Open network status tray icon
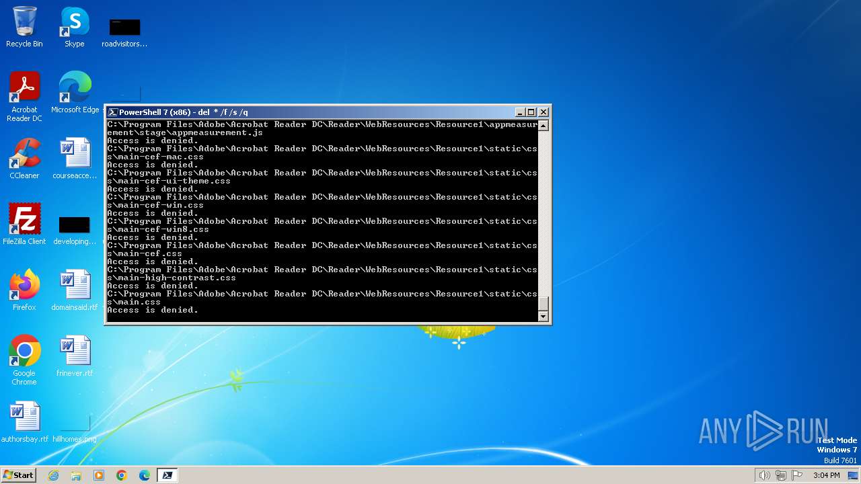This screenshot has height=484, width=861. 781,475
